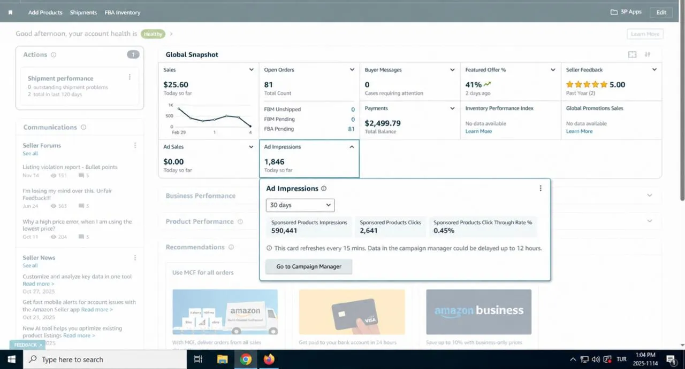Click Go to Campaign Manager button
The height and width of the screenshot is (369, 685).
[x=309, y=266]
